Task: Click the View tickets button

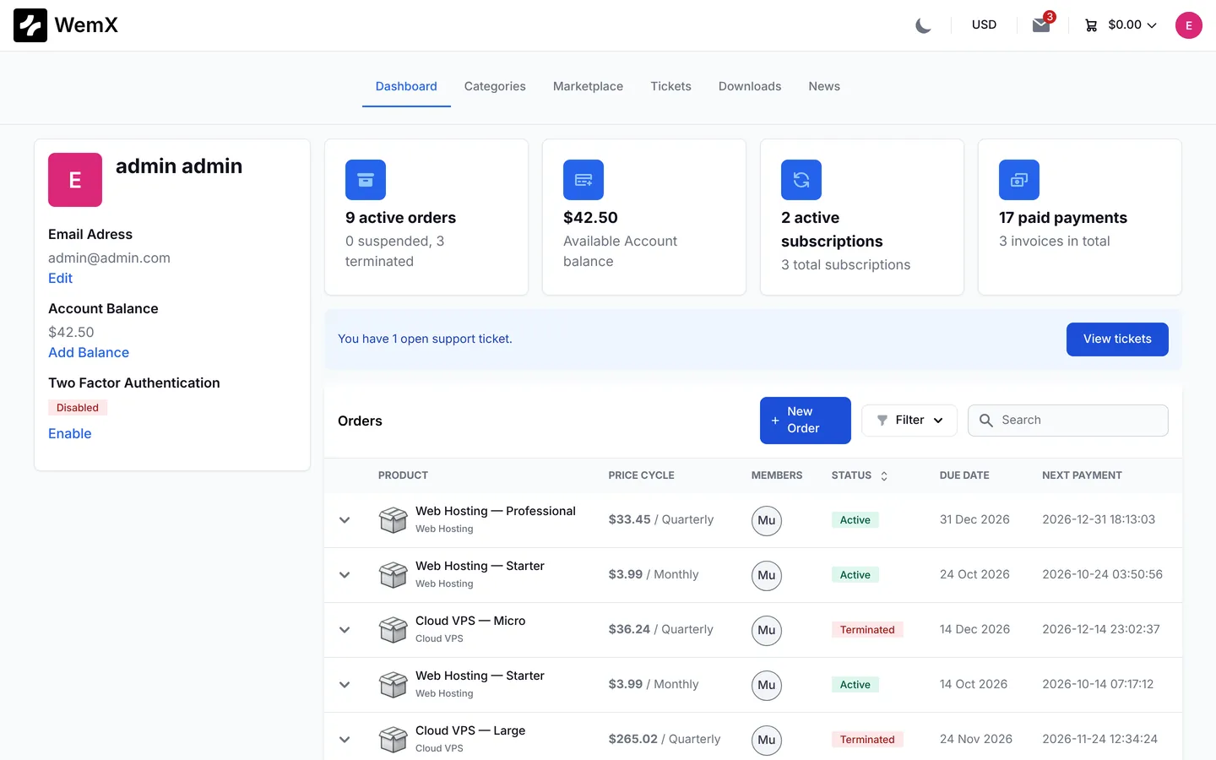Action: tap(1117, 339)
